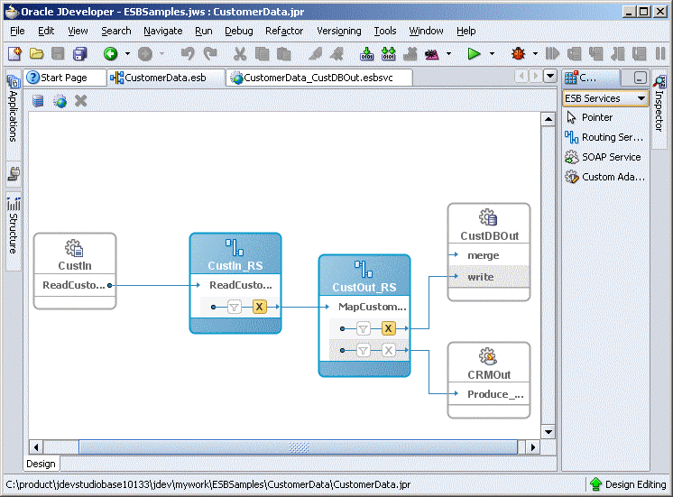Select the Design tab at bottom
673x497 pixels.
click(41, 464)
